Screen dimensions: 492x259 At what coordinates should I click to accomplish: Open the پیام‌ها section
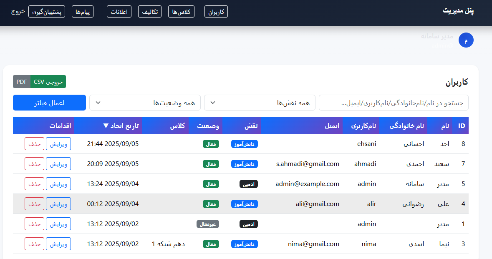[82, 11]
